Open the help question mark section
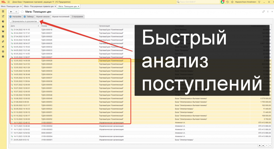Image resolution: width=274 pixels, height=149 pixels. 3,57
